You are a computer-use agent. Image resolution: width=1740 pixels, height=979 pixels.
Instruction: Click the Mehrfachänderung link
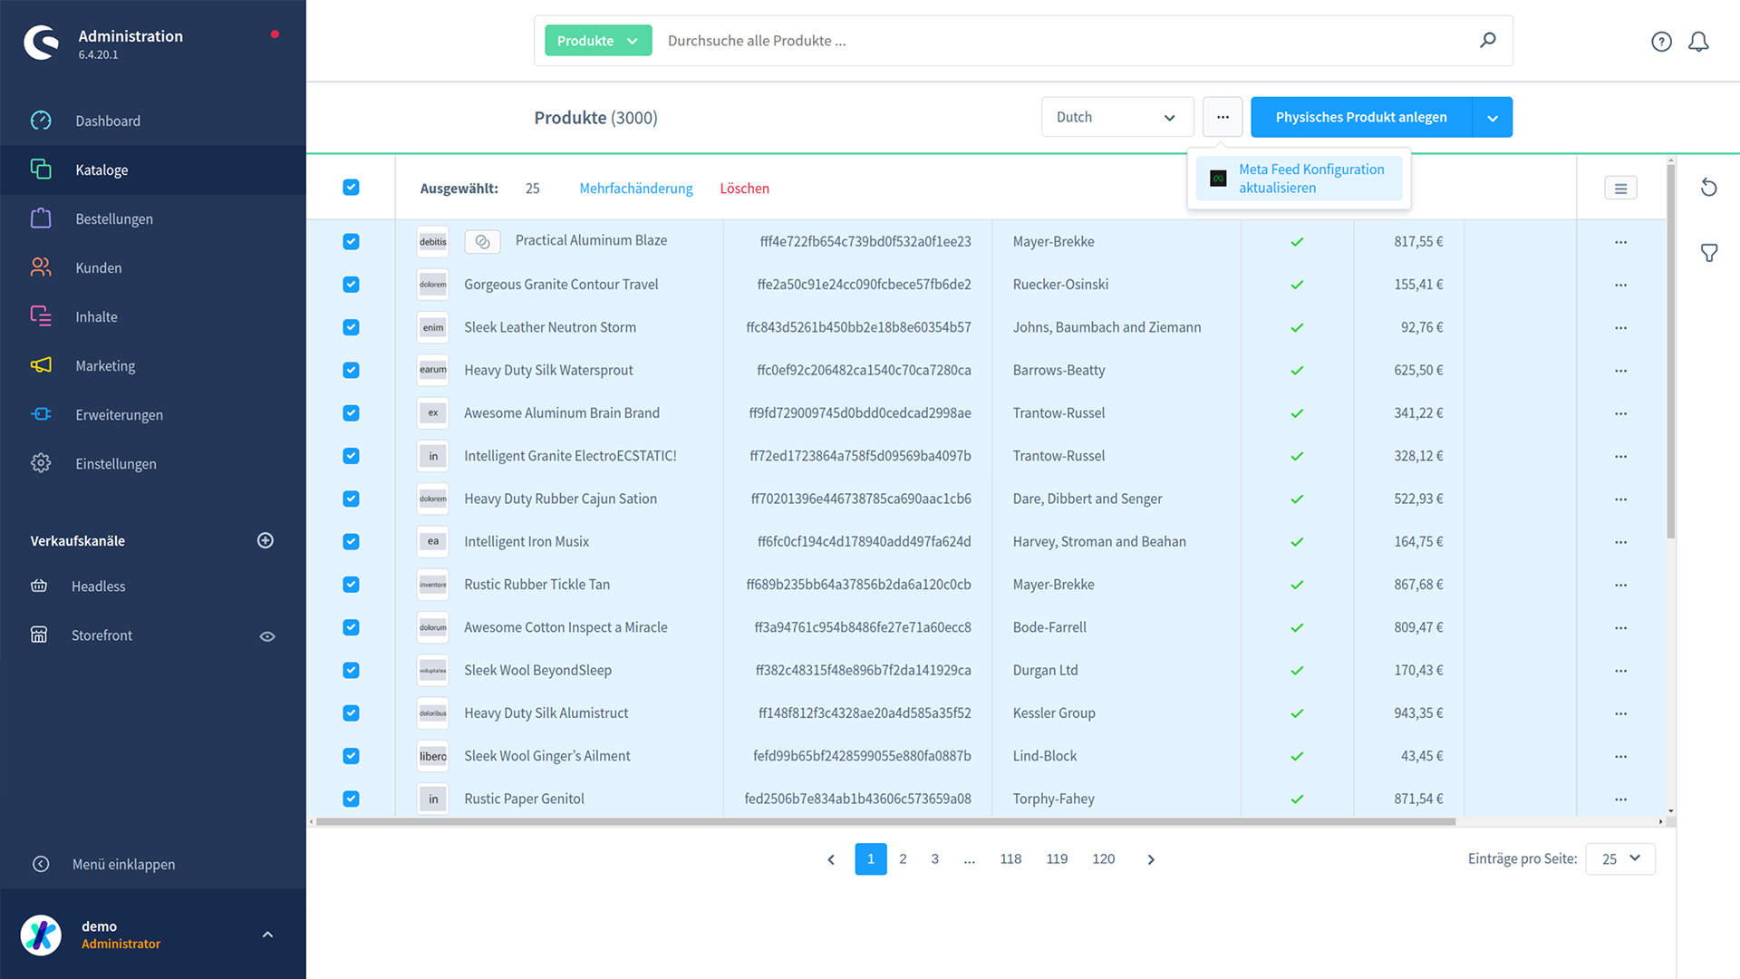635,189
